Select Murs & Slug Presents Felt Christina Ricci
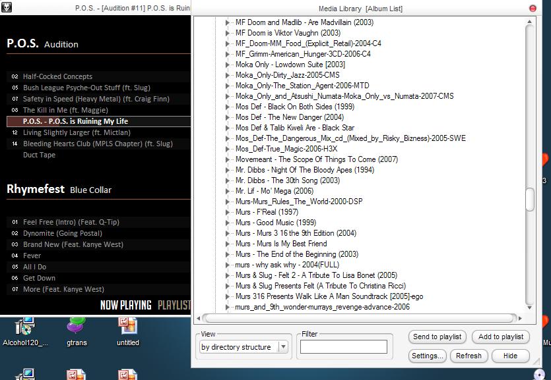Viewport: 551px width, 380px height. click(x=321, y=286)
